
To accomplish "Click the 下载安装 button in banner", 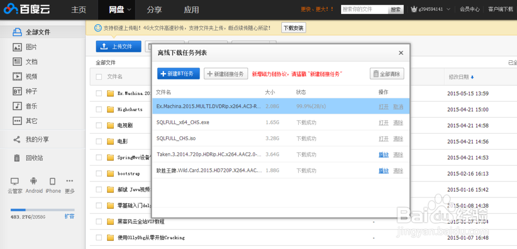I will click(x=294, y=28).
